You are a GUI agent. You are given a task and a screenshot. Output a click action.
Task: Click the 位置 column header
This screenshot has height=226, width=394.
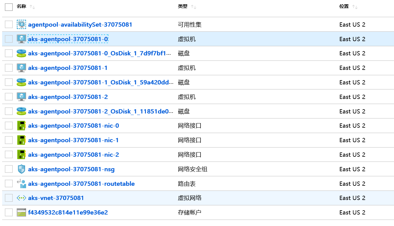(344, 6)
